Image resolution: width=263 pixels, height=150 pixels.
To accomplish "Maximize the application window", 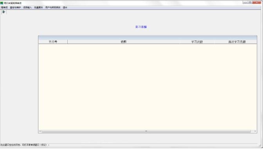I will click(250, 2).
